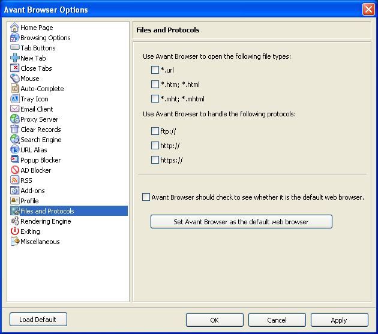378x334 pixels.
Task: Click the Exiting power icon
Action: click(14, 231)
